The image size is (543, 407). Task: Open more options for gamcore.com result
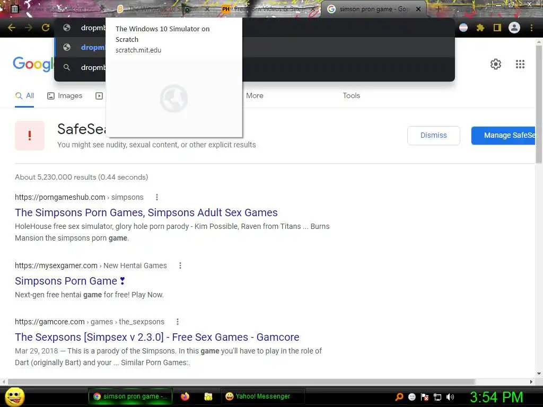point(178,322)
